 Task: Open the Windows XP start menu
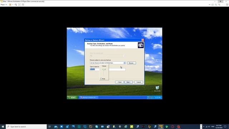[72, 97]
